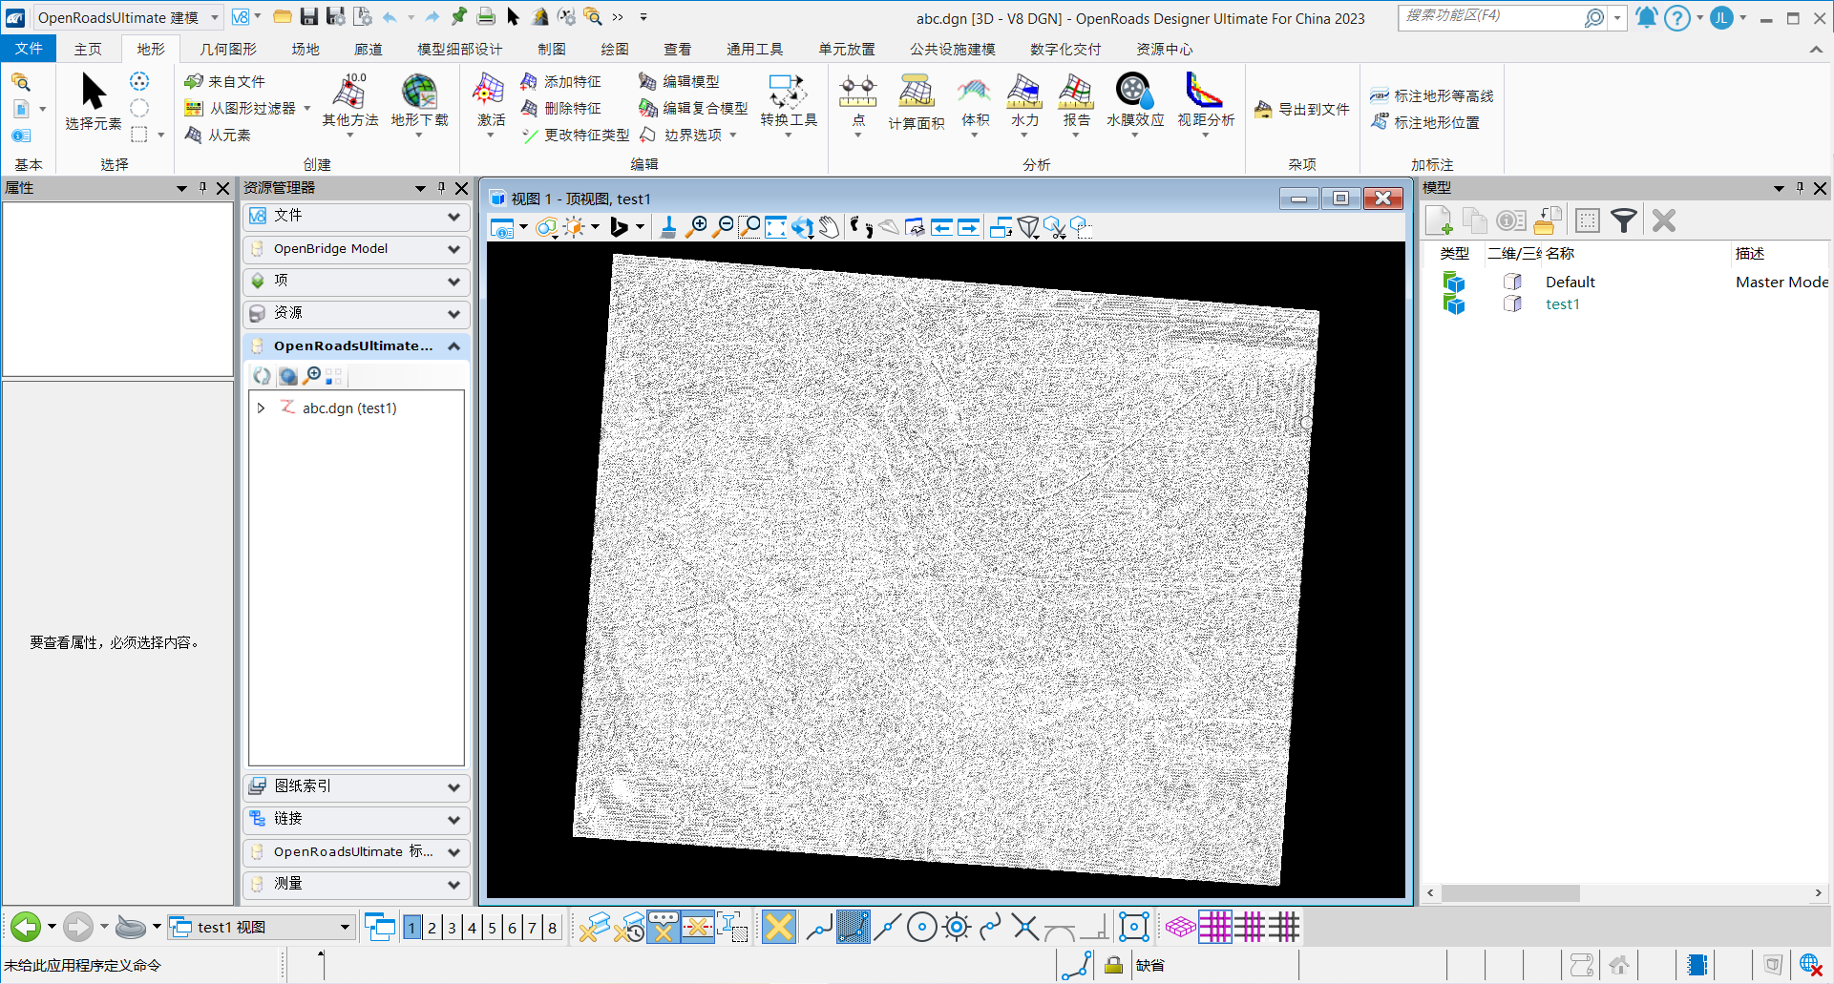Click the 编辑模型 edit model tool
Viewport: 1834px width, 984px height.
680,82
